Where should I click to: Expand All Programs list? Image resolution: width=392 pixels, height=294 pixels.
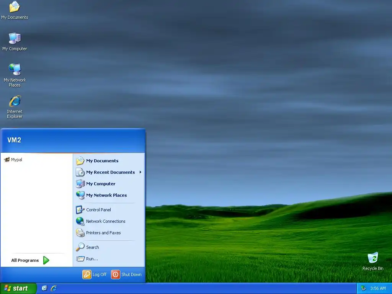coord(30,260)
